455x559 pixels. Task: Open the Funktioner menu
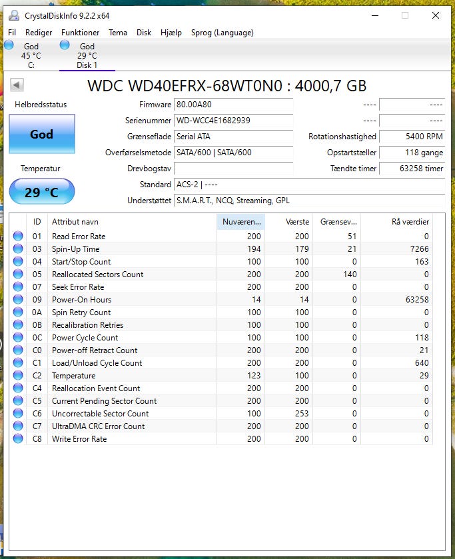tap(80, 33)
